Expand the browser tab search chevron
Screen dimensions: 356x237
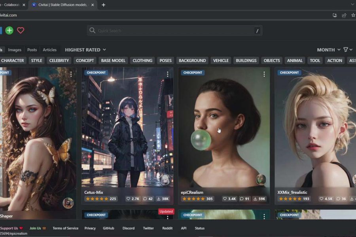(x=352, y=5)
